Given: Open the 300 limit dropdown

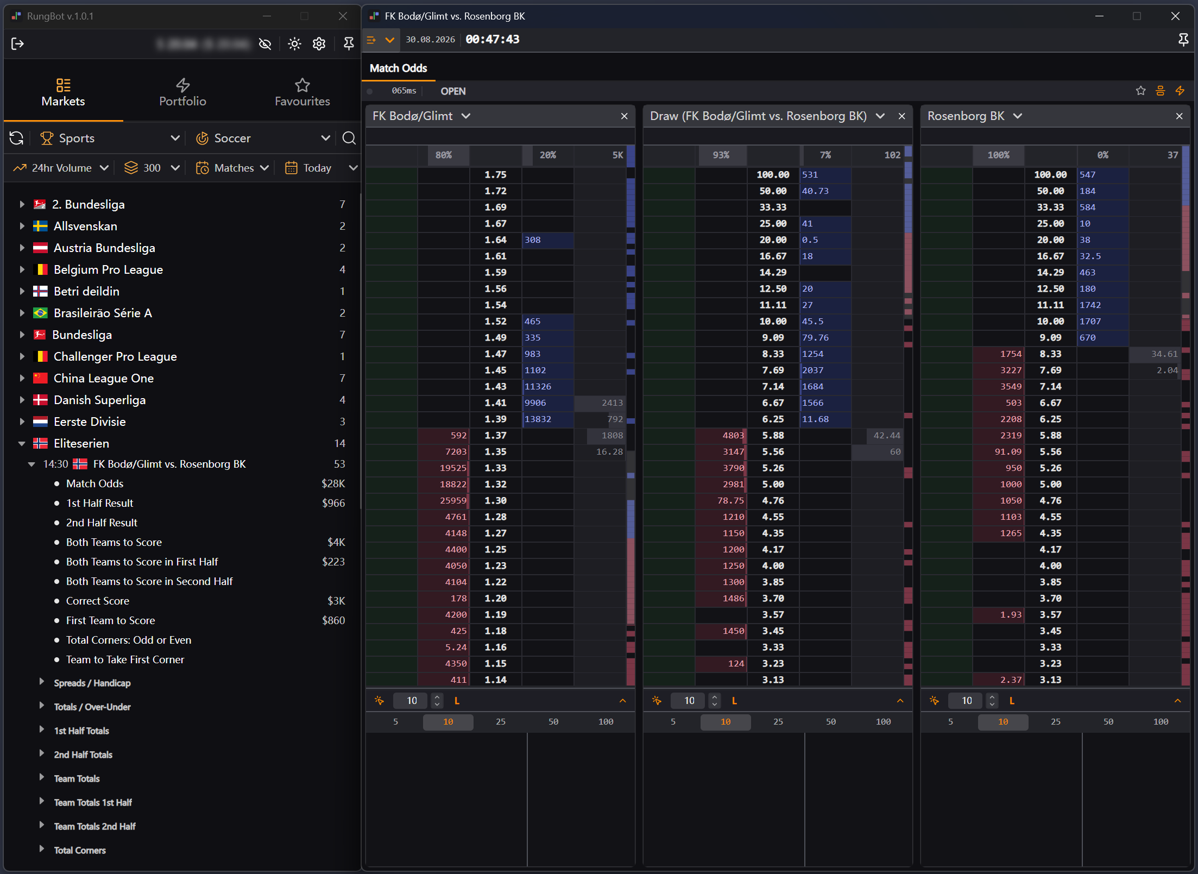Looking at the screenshot, I should click(152, 168).
